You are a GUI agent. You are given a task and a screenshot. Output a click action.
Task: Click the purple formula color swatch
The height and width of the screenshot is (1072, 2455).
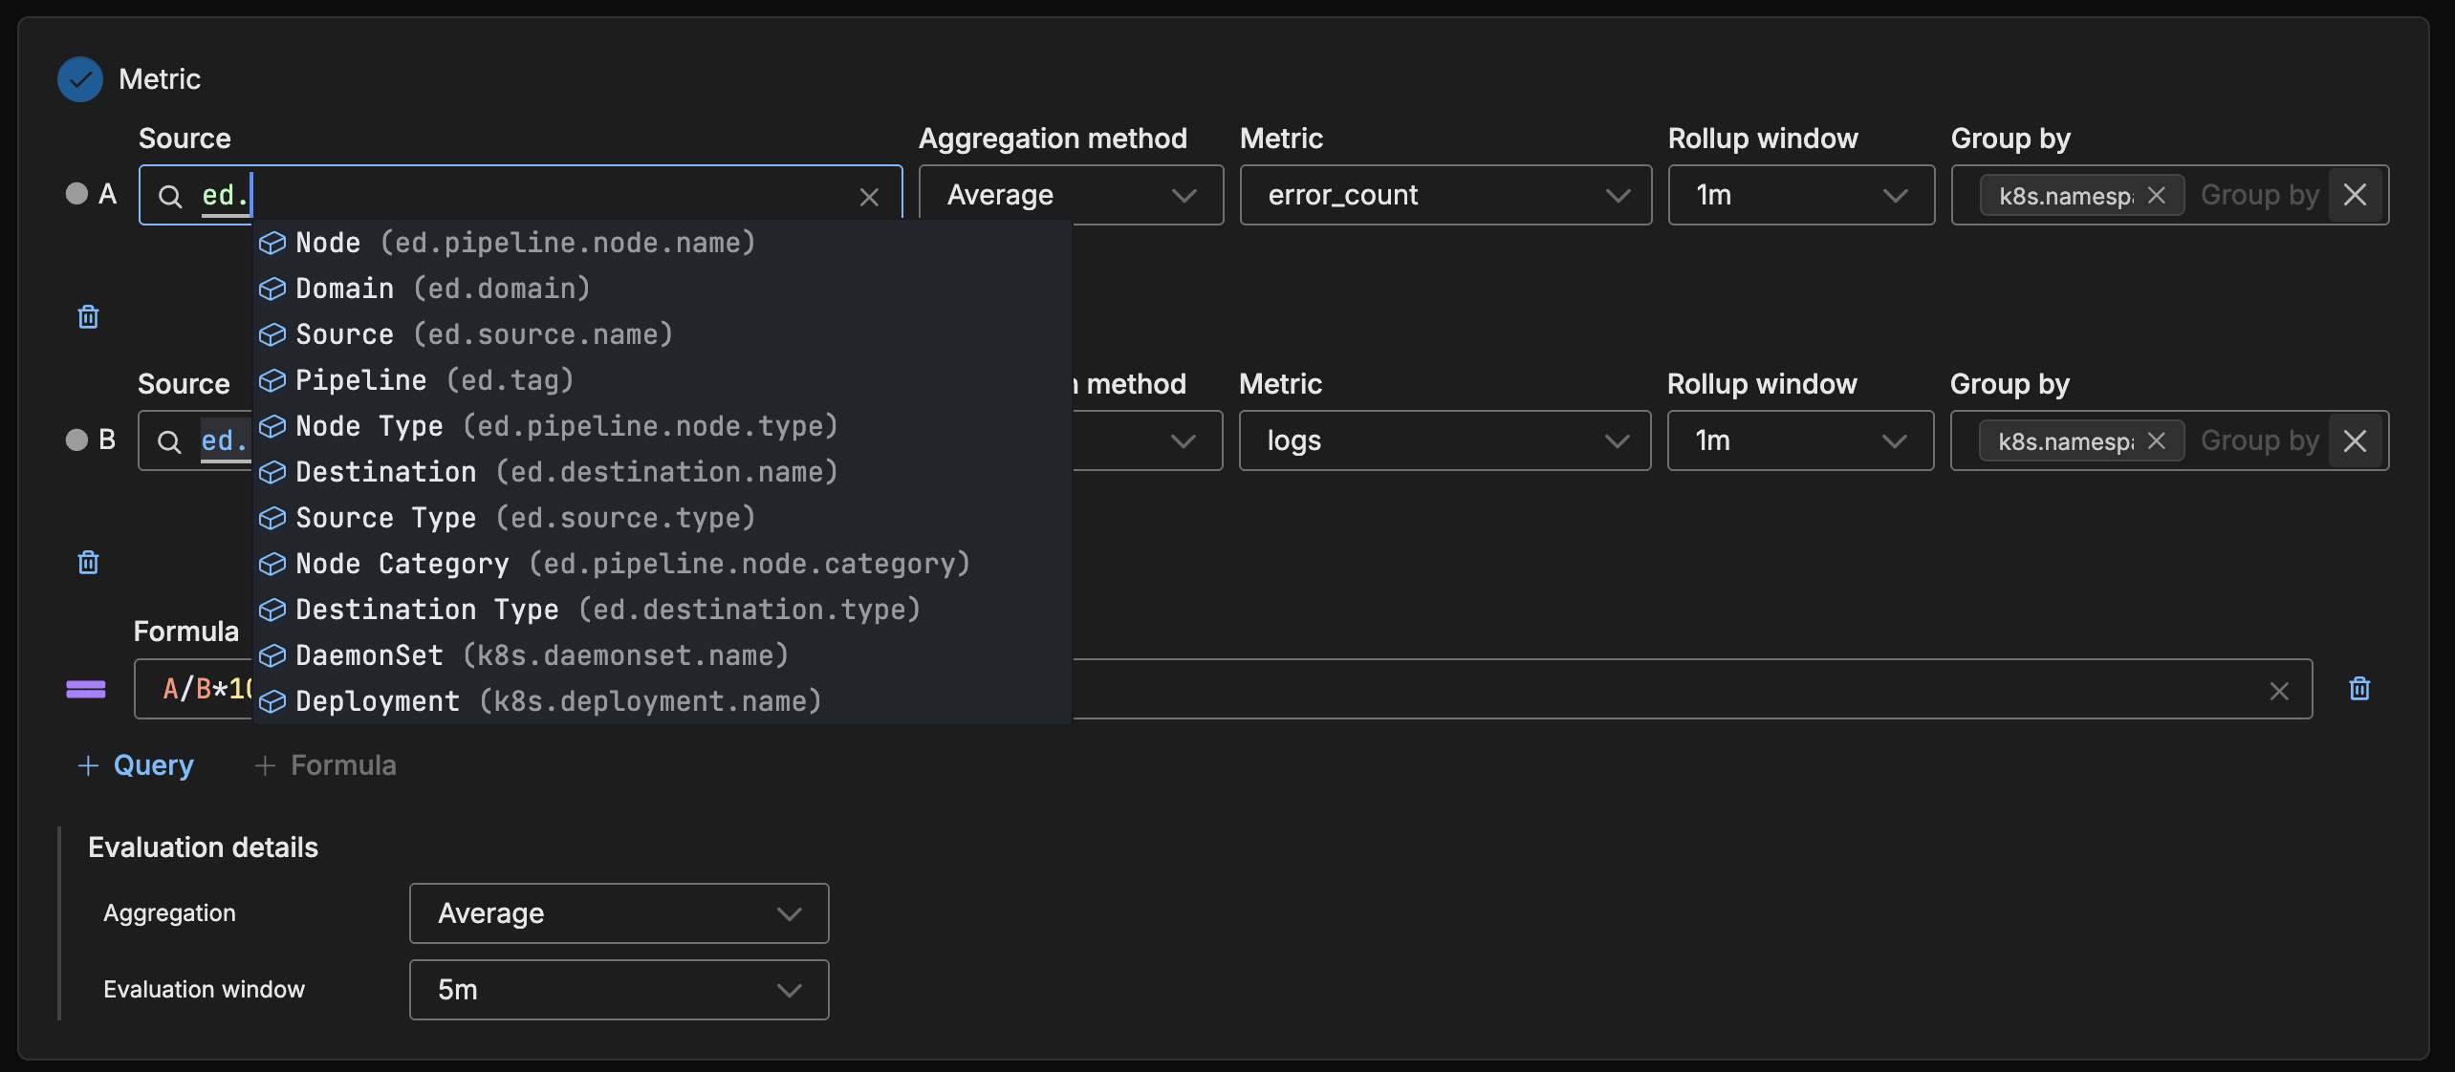click(86, 689)
